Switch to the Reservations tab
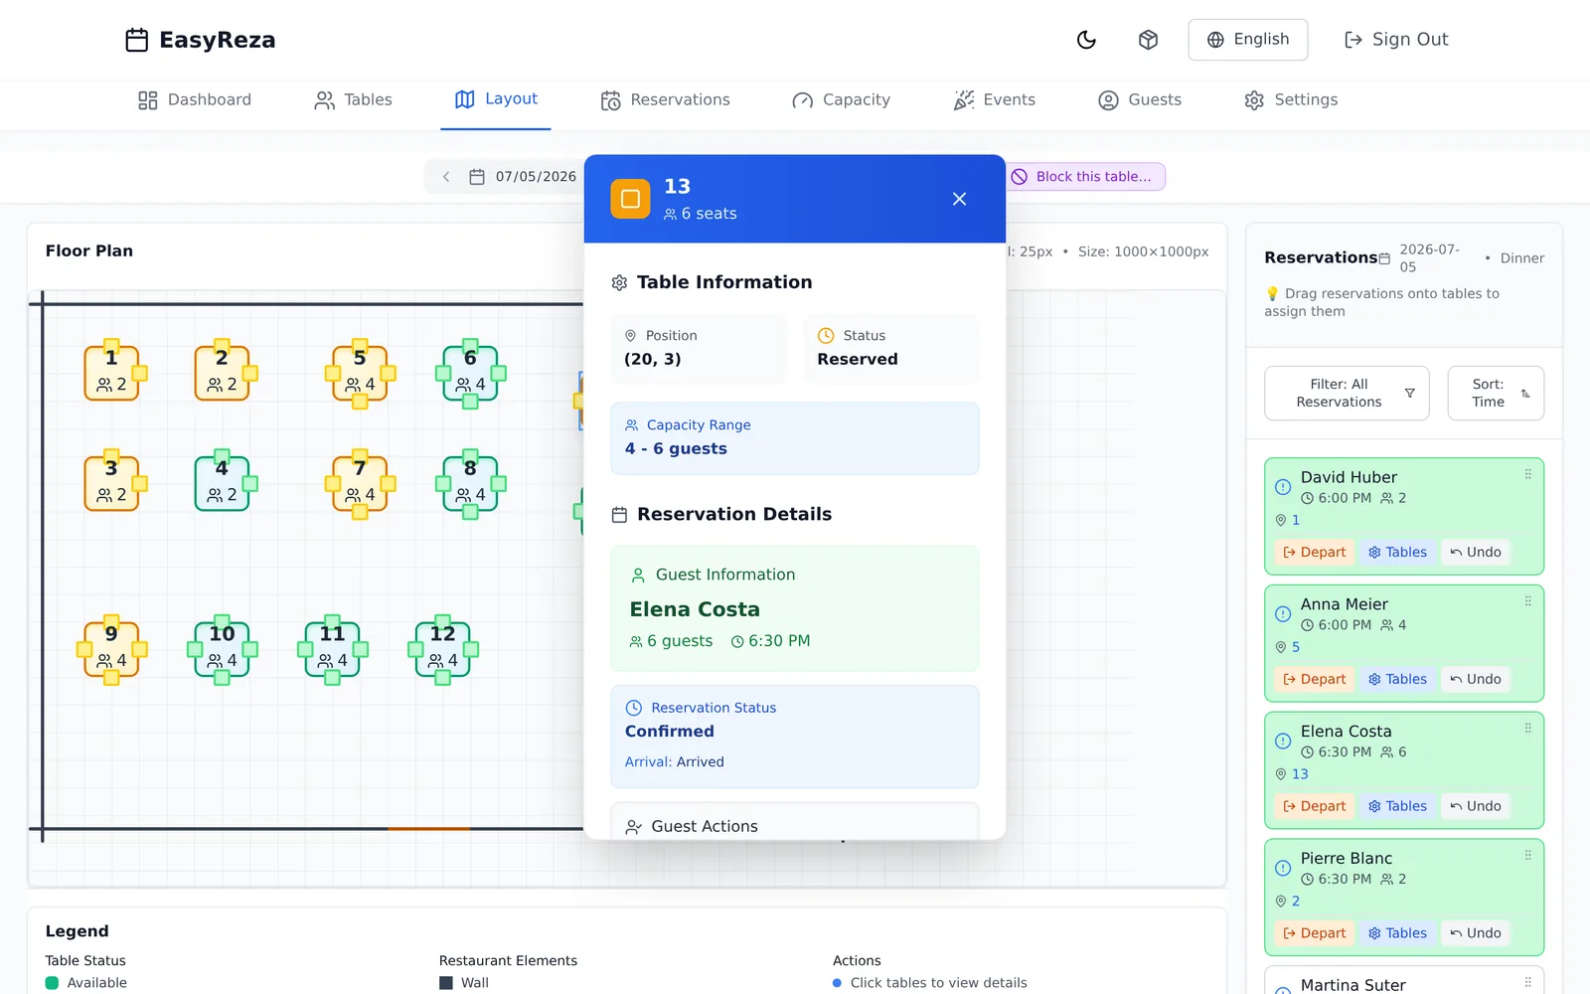The height and width of the screenshot is (994, 1590). point(666,99)
